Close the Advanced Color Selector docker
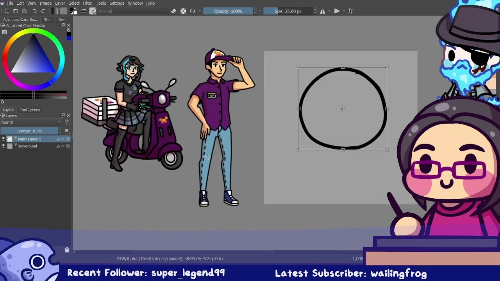The image size is (500, 281). tap(68, 25)
